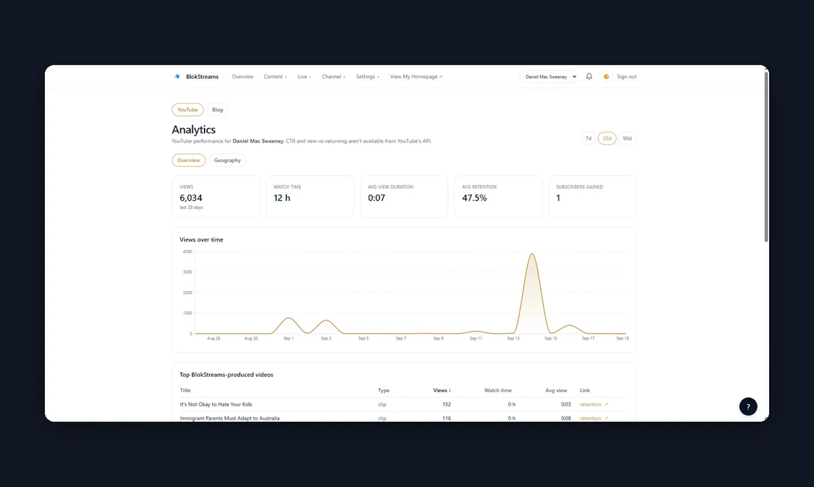Expand the Content menu
Viewport: 814px width, 487px height.
point(275,77)
